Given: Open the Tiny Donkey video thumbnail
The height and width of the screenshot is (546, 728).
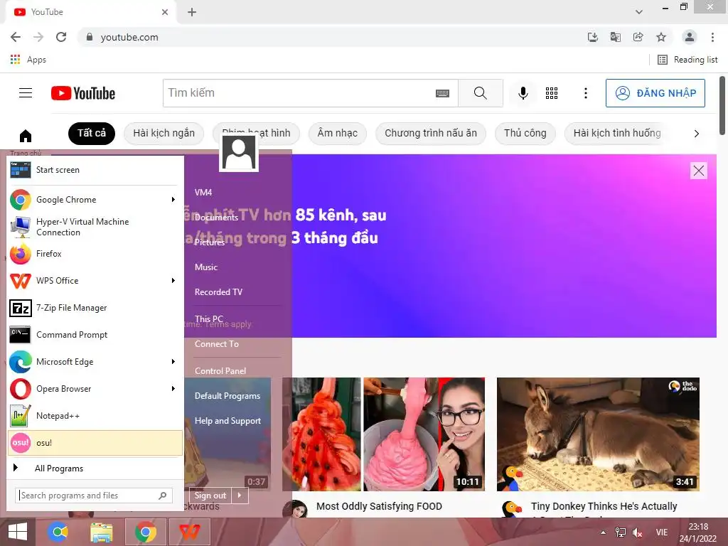Looking at the screenshot, I should (598, 434).
